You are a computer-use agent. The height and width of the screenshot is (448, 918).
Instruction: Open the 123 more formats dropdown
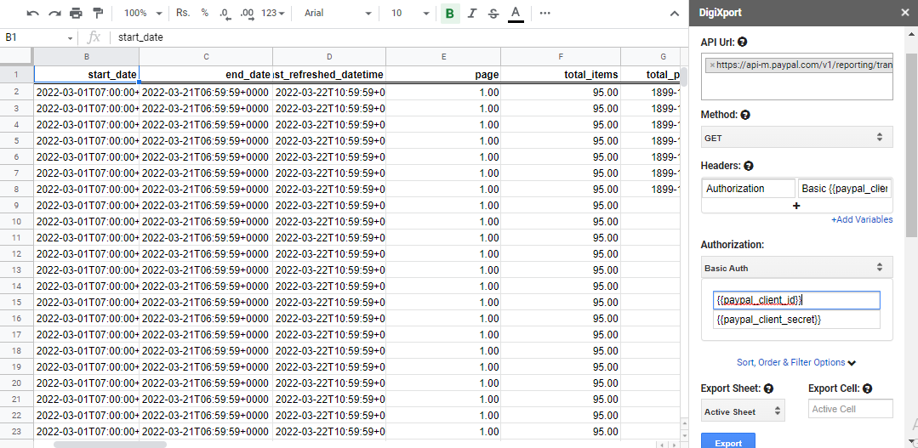coord(273,13)
